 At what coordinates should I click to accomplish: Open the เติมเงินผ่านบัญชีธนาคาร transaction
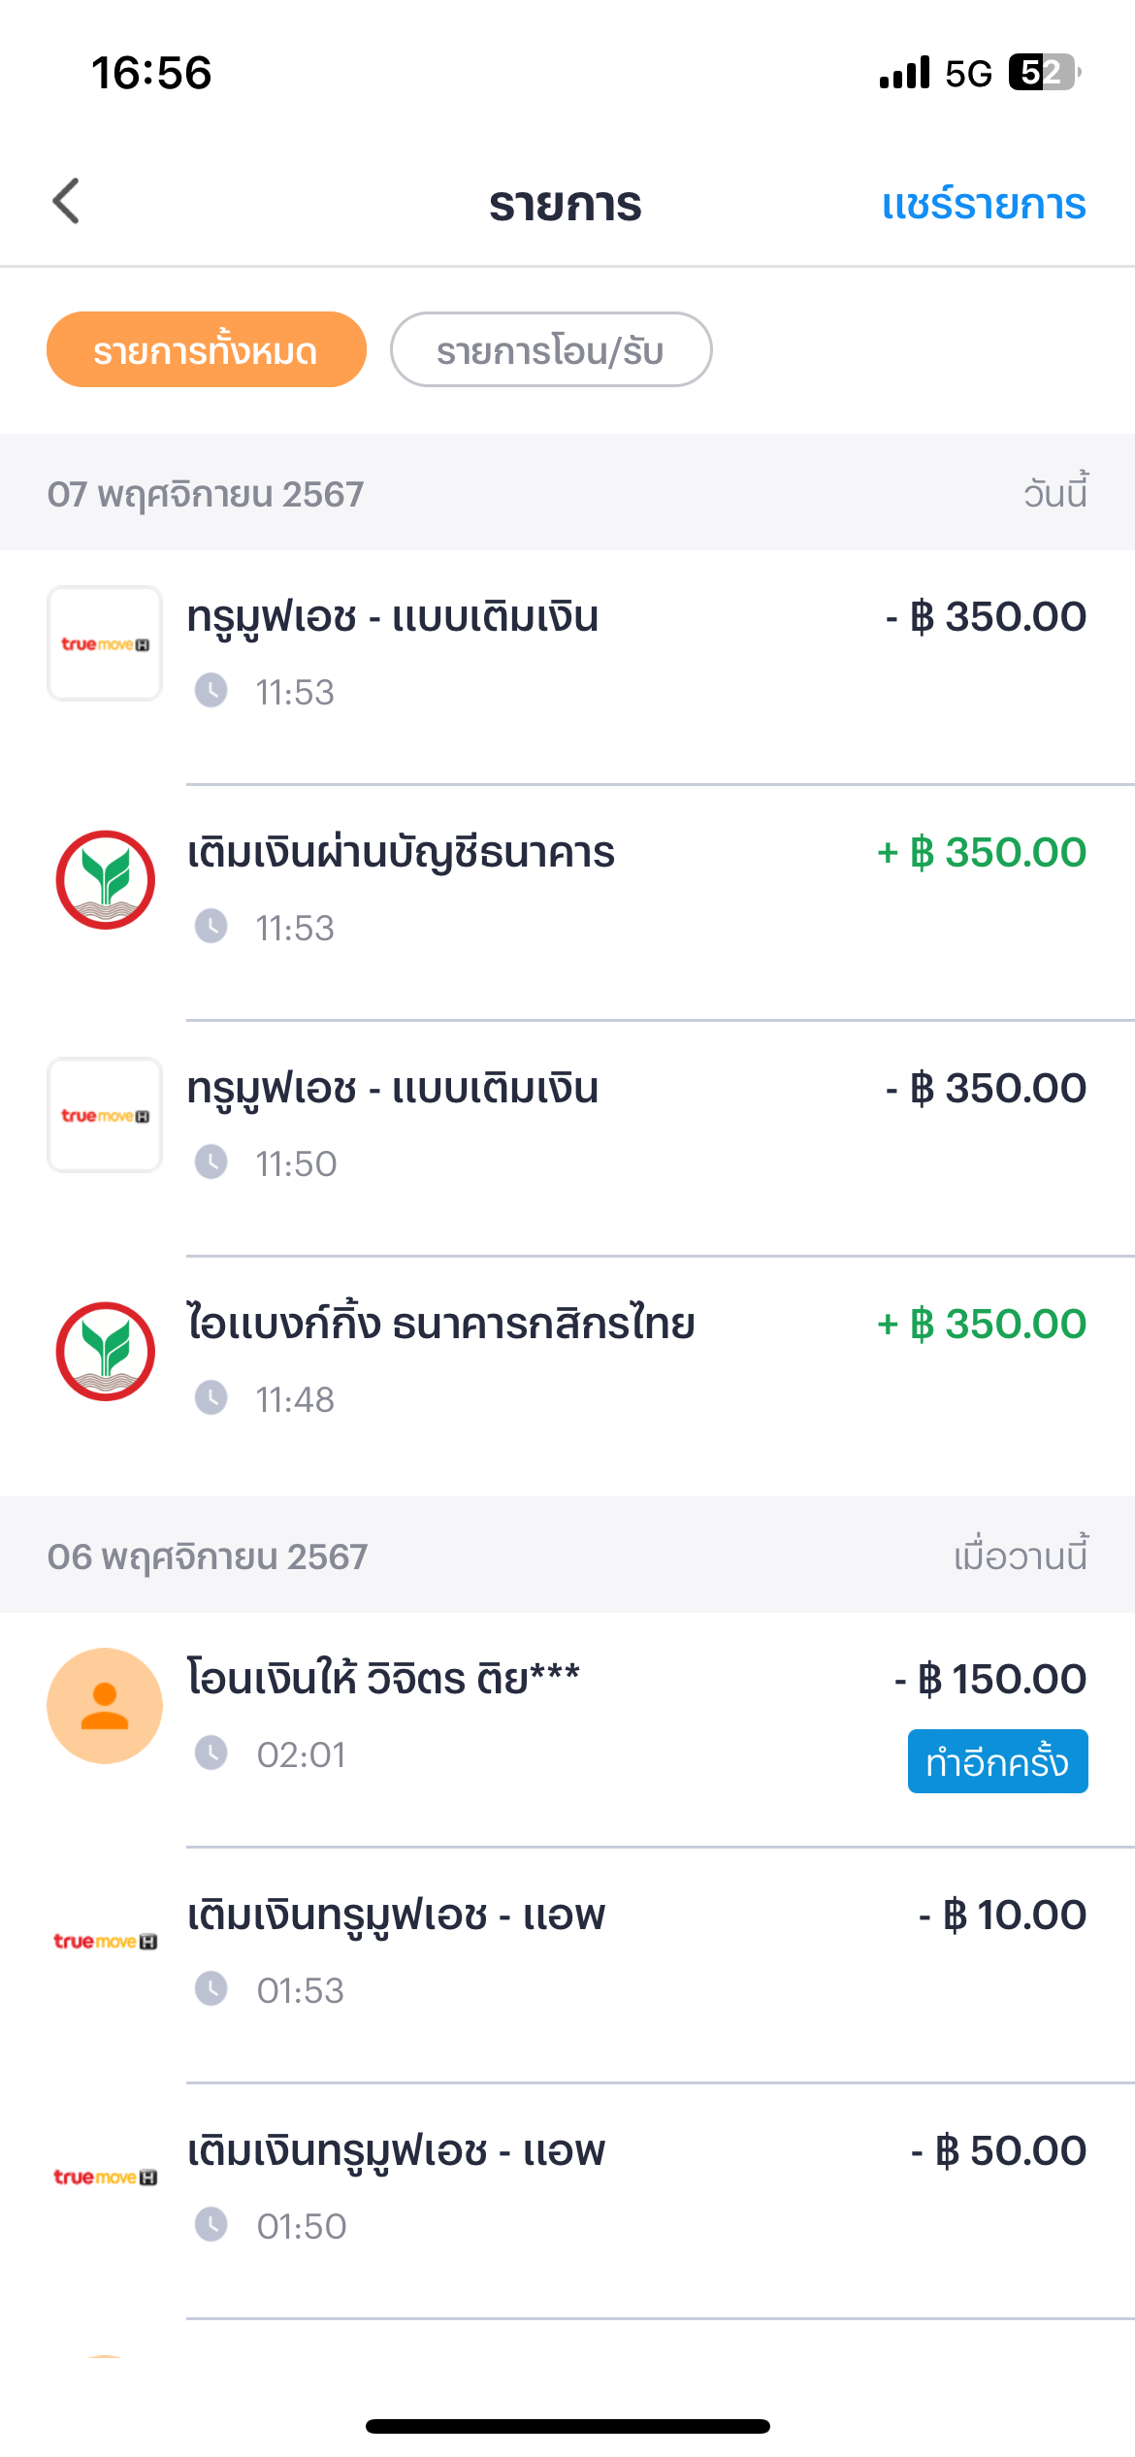click(x=567, y=901)
